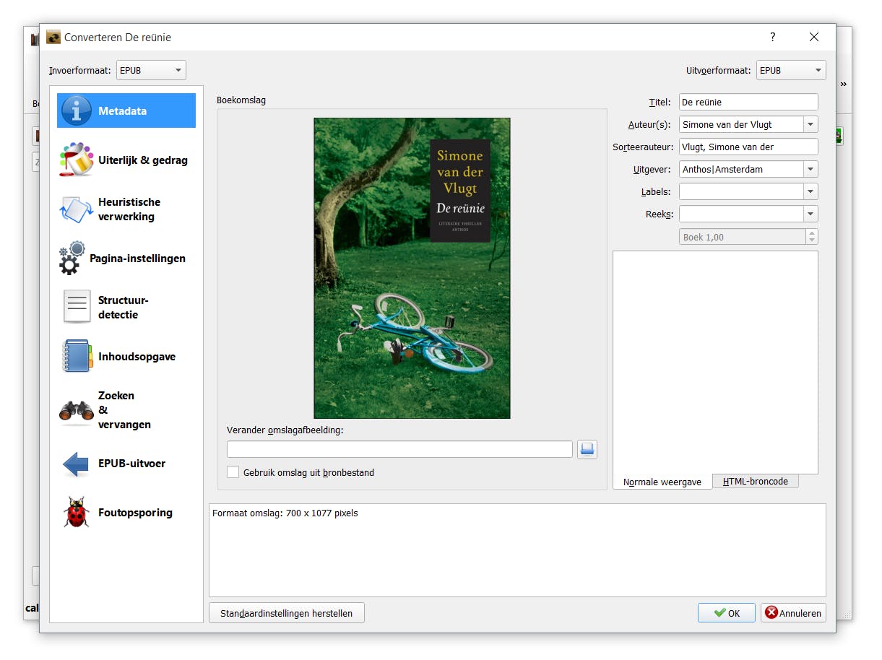This screenshot has width=882, height=660.
Task: Enable Gebruik omslag uit bronbestand checkbox
Action: pyautogui.click(x=233, y=472)
